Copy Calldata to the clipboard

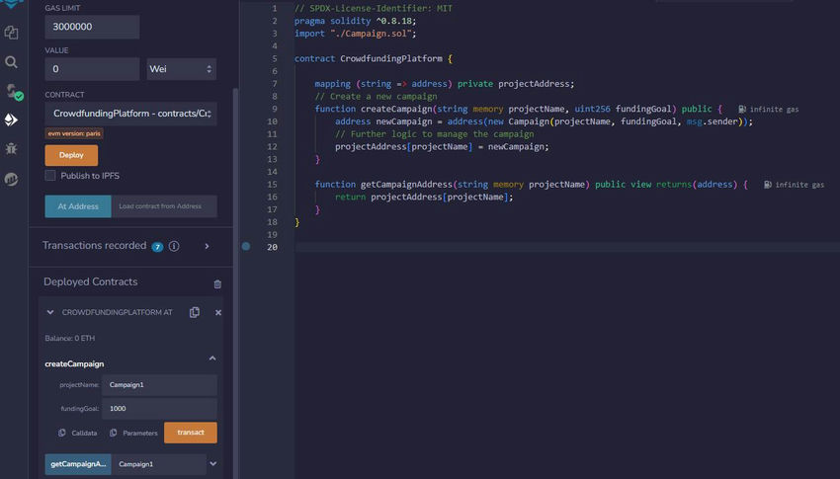(77, 433)
